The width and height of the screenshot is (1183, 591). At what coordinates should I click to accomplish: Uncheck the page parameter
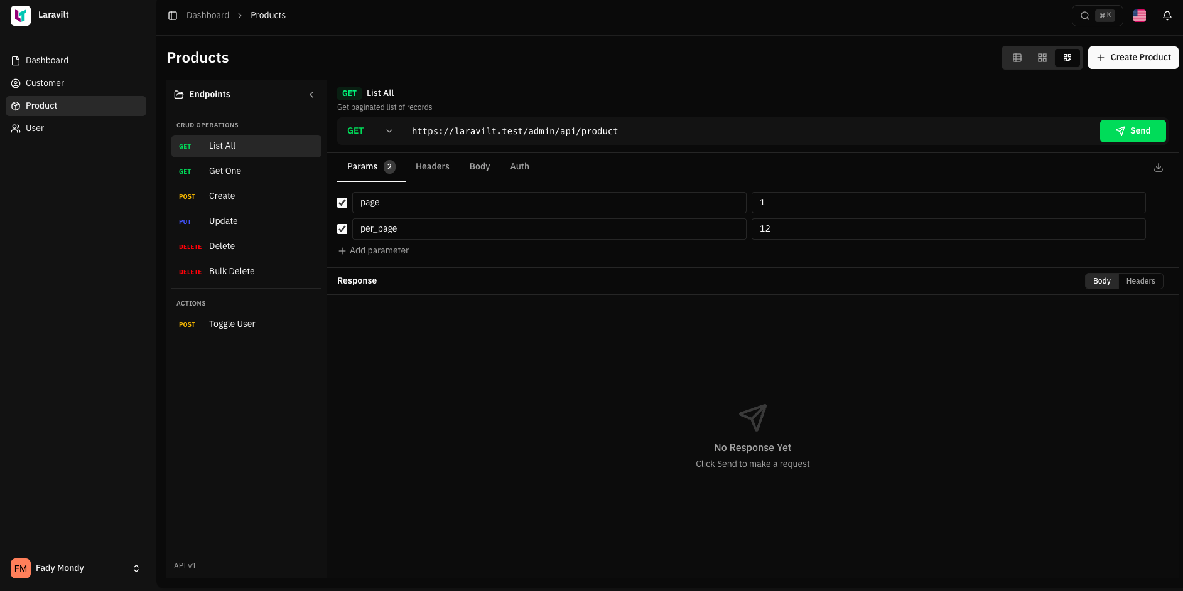342,202
